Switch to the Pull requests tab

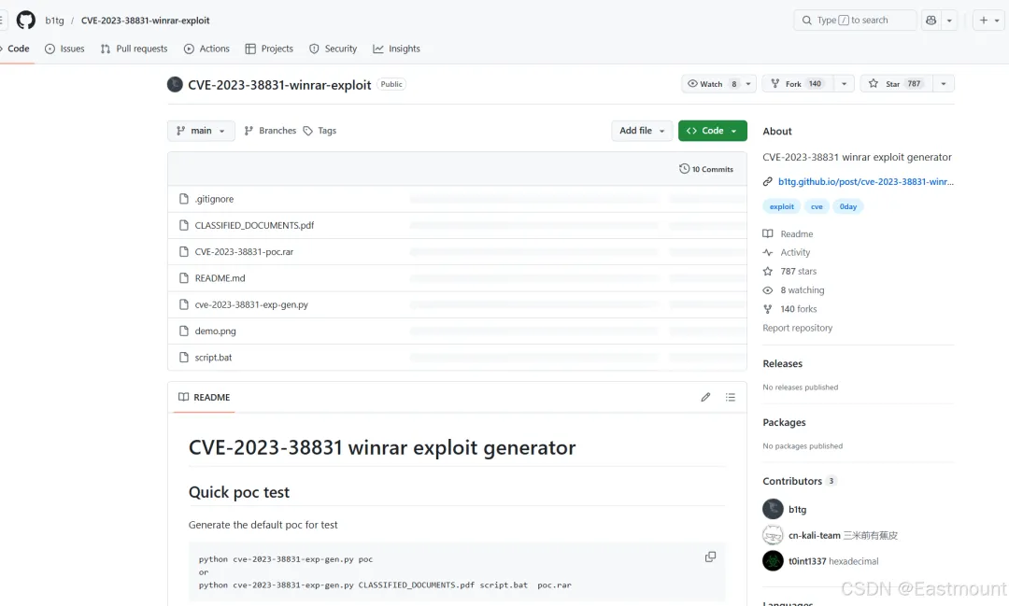coord(134,49)
